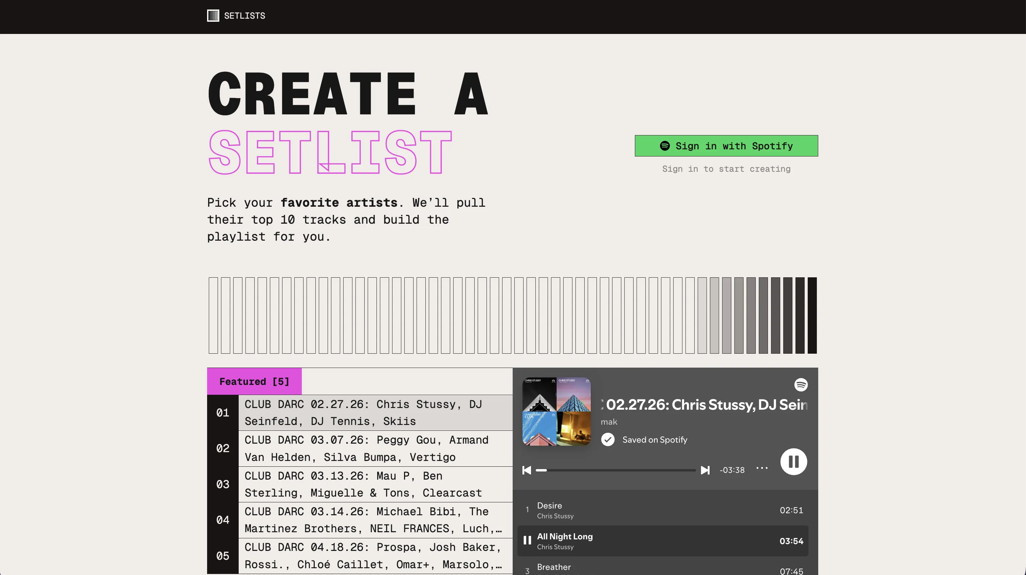Open the mak user profile link
Image resolution: width=1026 pixels, height=575 pixels.
(609, 422)
